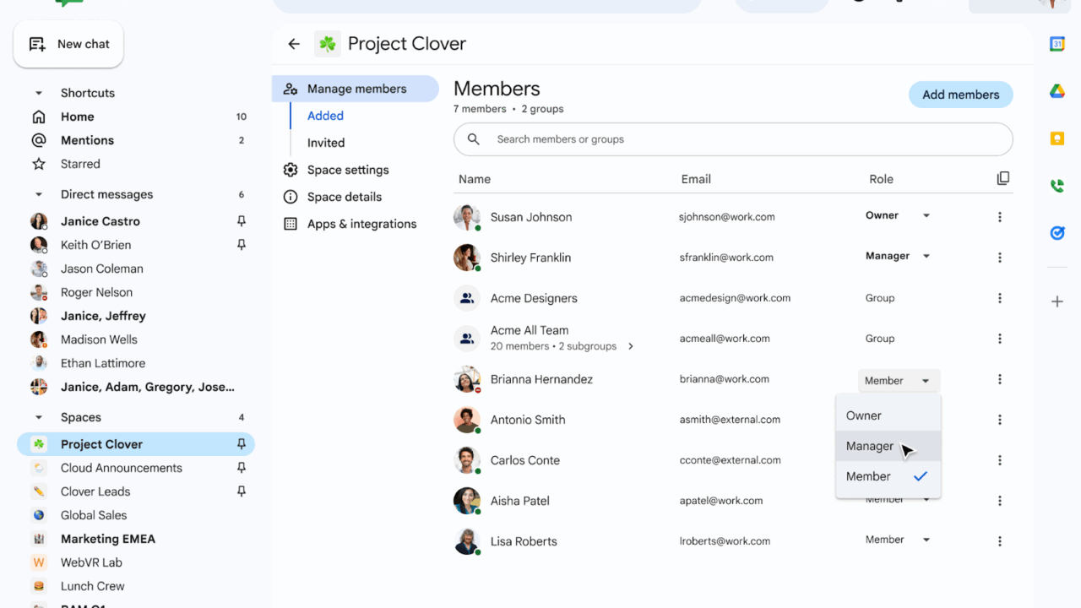Open Google Keep from the side panel
This screenshot has height=608, width=1081.
[x=1057, y=139]
